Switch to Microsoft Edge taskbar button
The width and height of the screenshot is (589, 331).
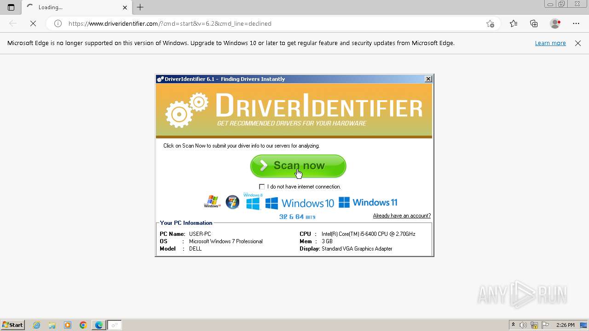pyautogui.click(x=99, y=325)
